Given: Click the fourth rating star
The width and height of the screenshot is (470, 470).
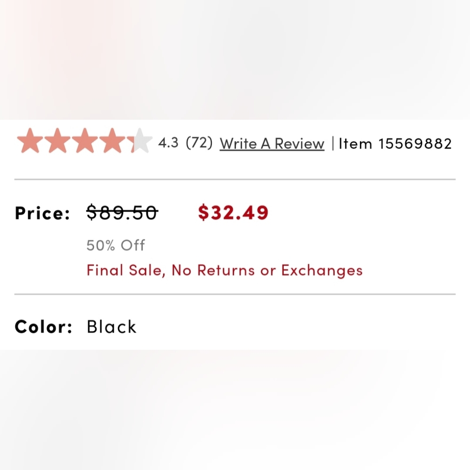Looking at the screenshot, I should click(x=112, y=140).
